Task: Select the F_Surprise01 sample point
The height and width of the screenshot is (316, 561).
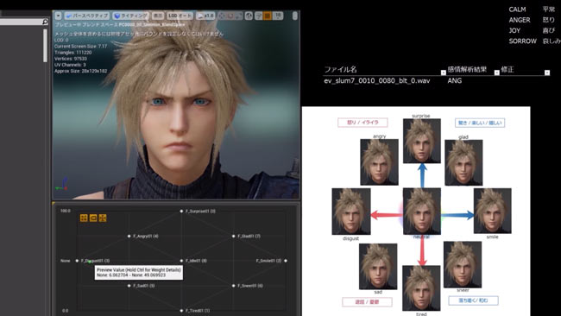Action: [x=181, y=212]
